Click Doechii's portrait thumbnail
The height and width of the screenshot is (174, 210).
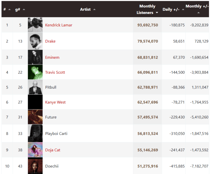click(35, 166)
